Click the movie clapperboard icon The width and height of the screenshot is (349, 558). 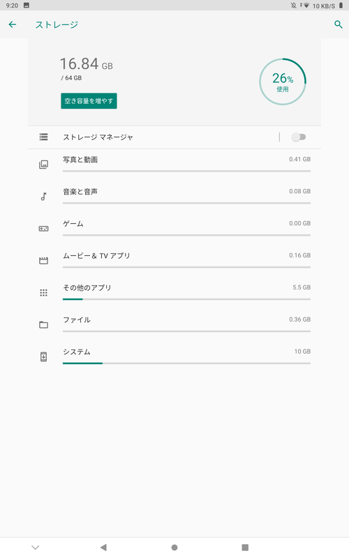(43, 260)
